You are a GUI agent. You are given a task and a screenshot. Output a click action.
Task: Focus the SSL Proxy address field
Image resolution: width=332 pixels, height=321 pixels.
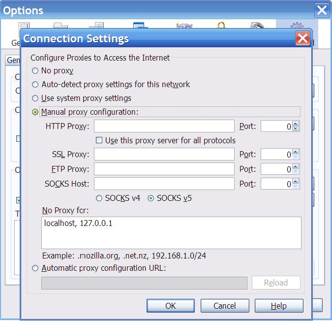click(x=164, y=154)
